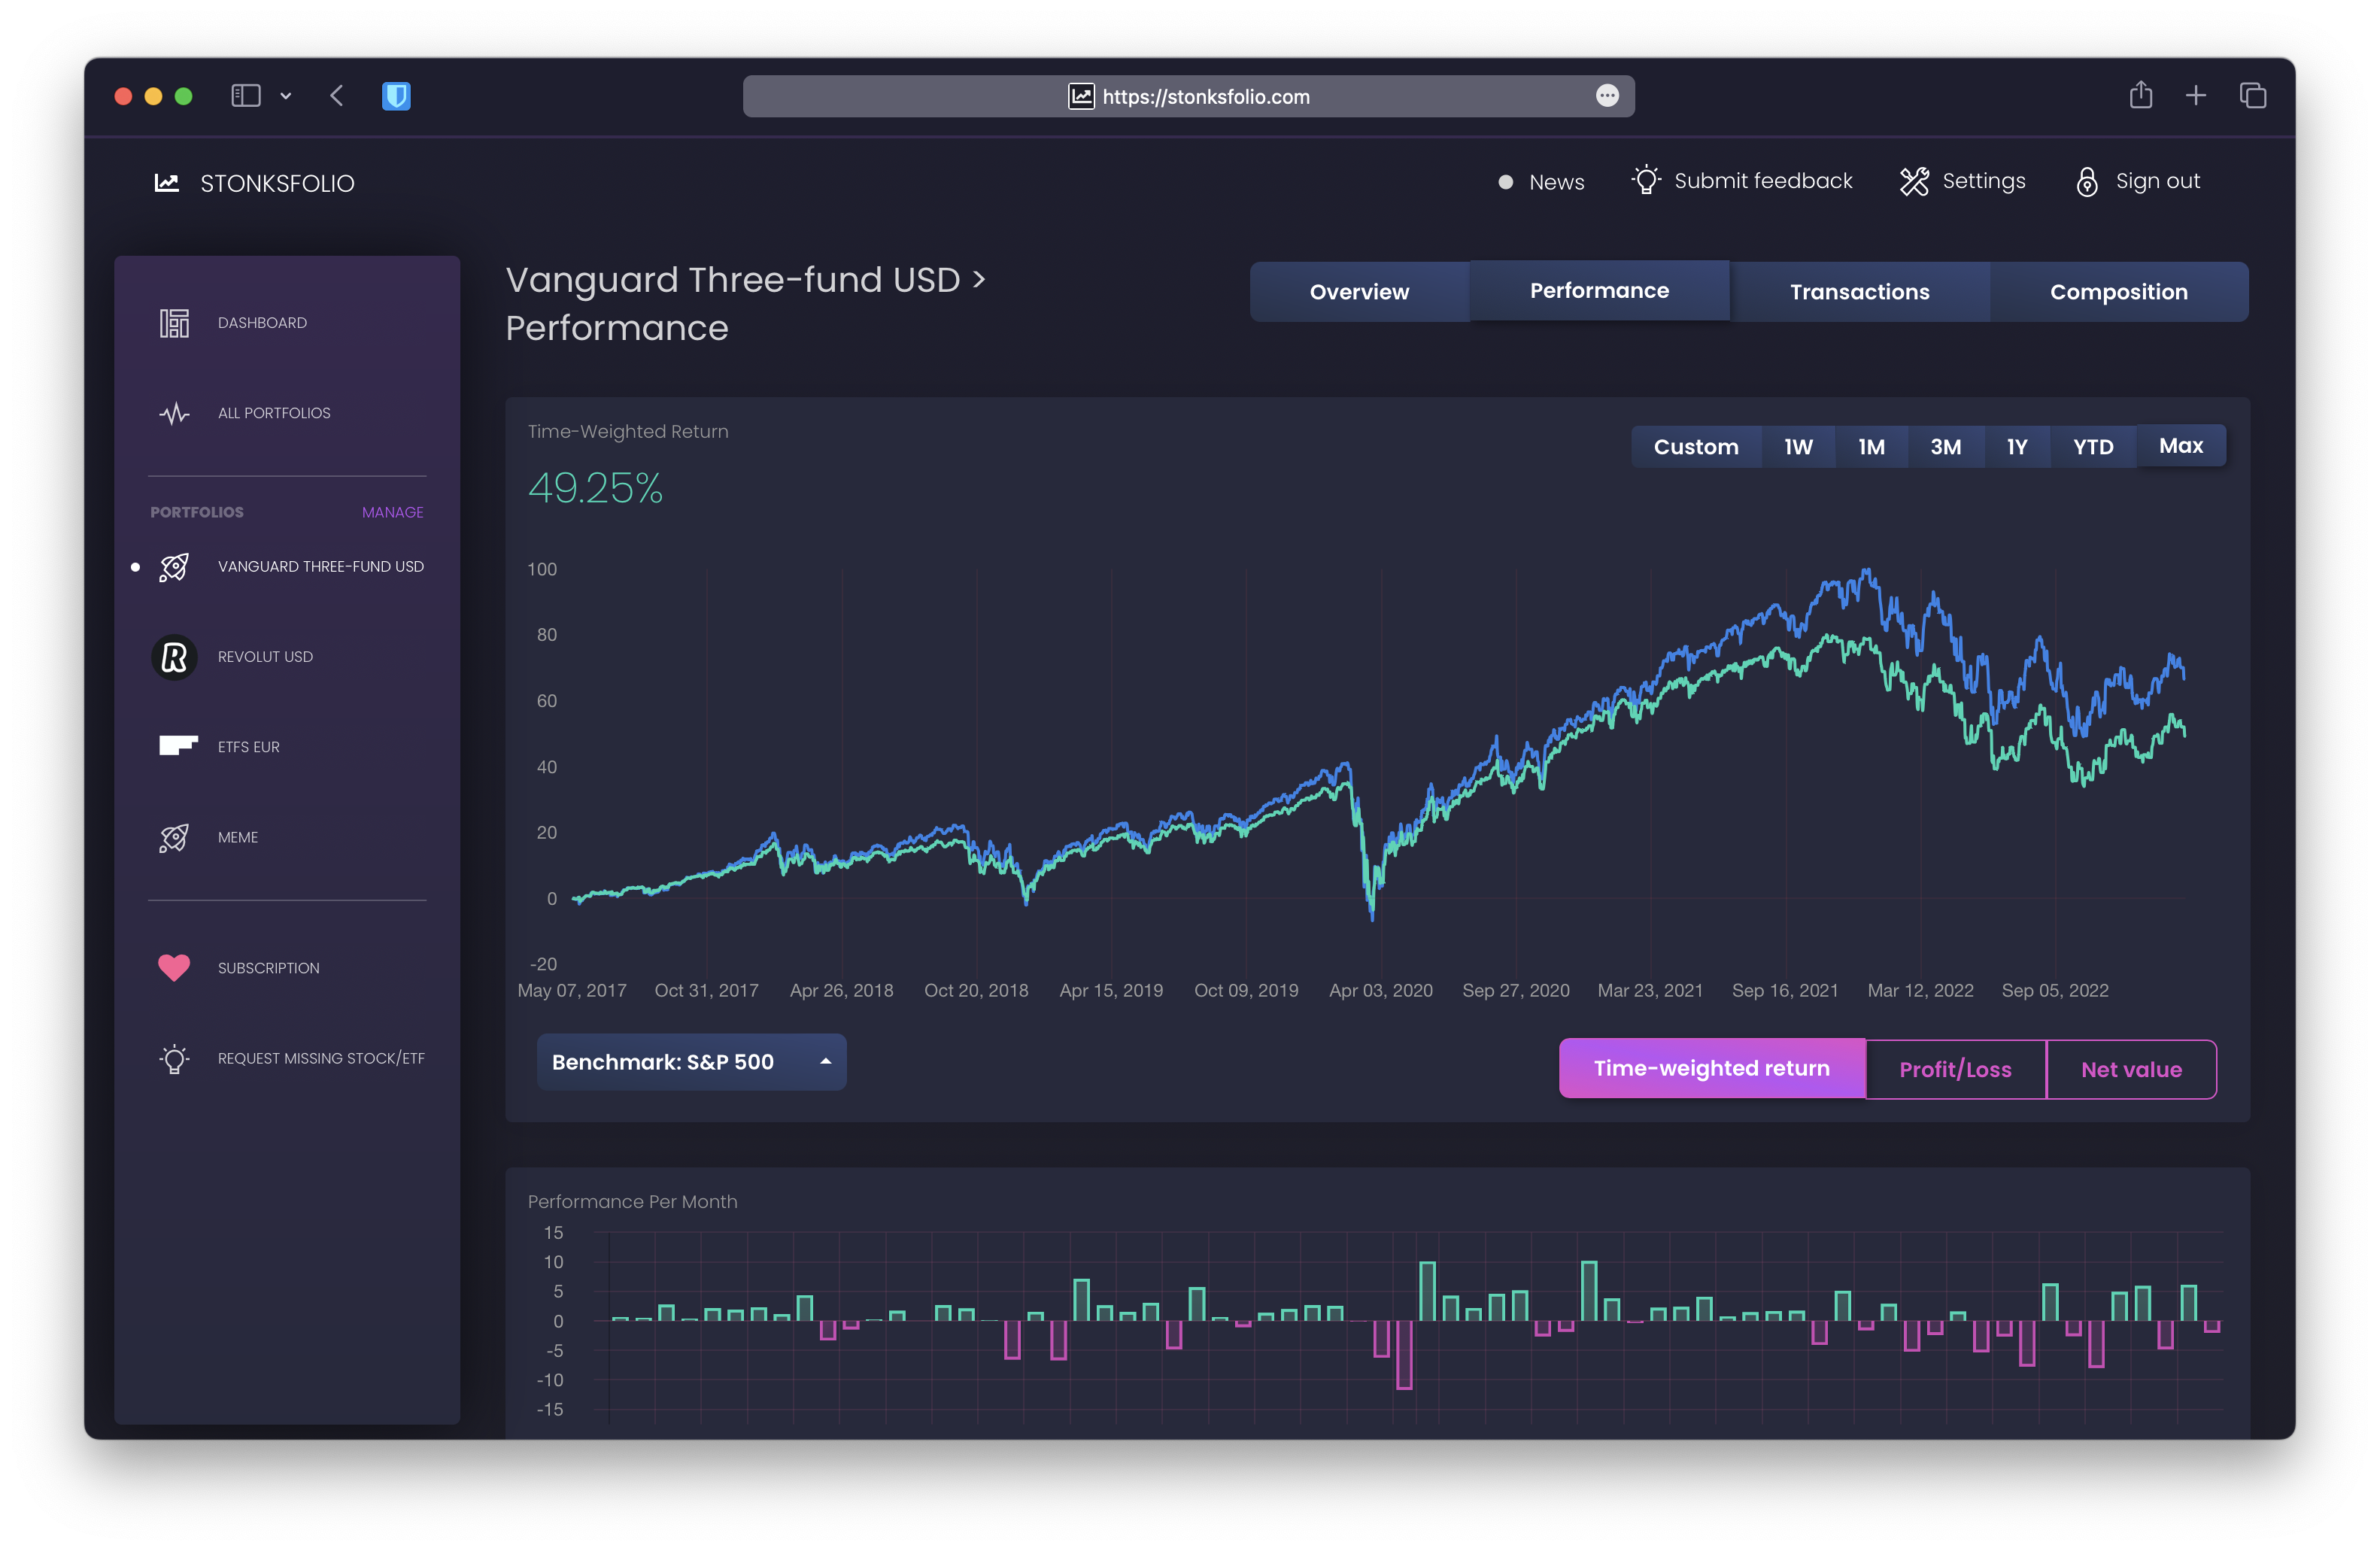Viewport: 2380px width, 1551px height.
Task: Switch chart to Net value mode
Action: coord(2131,1070)
